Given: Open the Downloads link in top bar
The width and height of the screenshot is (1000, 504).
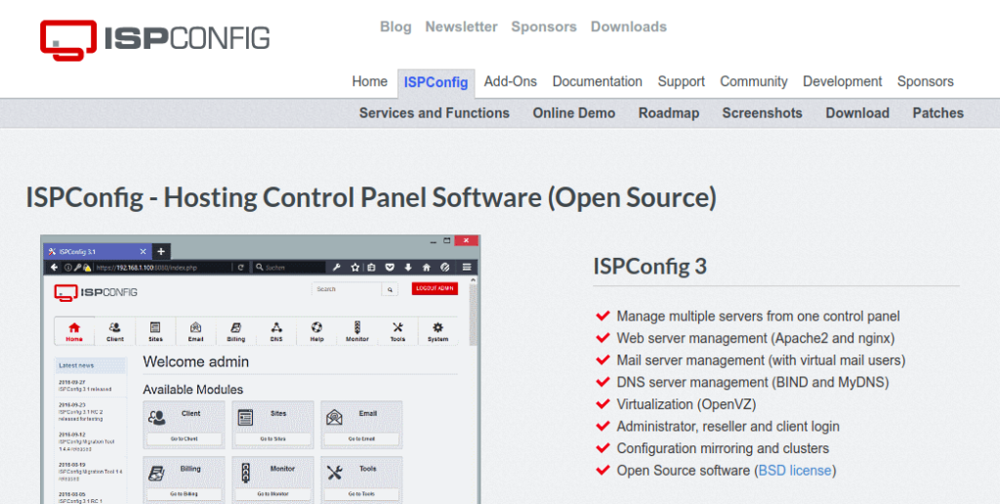Looking at the screenshot, I should (x=628, y=26).
